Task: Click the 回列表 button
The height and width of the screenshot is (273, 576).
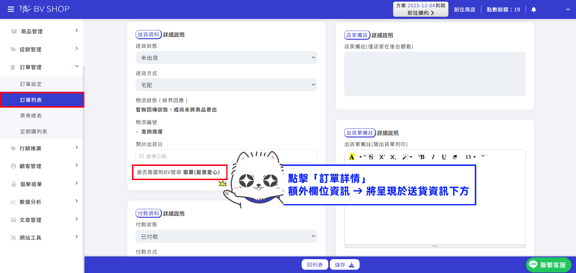Action: point(315,265)
